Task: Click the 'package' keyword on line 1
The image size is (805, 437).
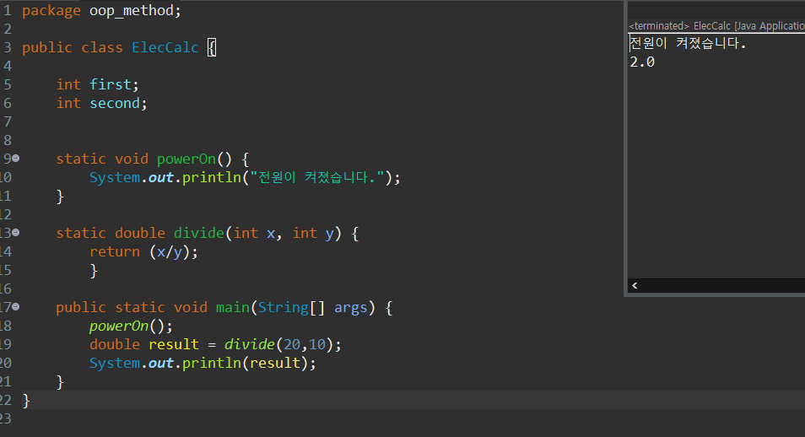Action: coord(51,11)
